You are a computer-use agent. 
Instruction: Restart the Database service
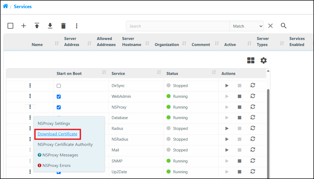tap(253, 117)
